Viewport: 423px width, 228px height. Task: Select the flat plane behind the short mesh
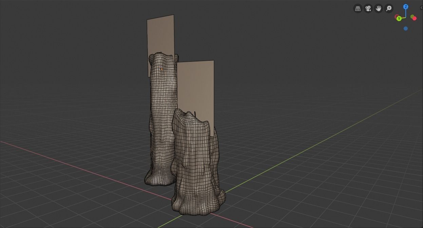click(196, 88)
